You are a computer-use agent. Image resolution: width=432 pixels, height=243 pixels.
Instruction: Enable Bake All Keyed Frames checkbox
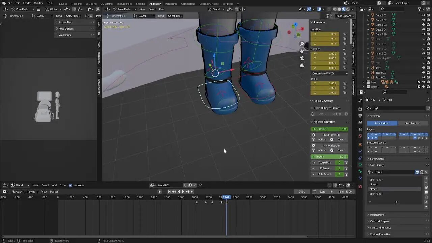(312, 108)
